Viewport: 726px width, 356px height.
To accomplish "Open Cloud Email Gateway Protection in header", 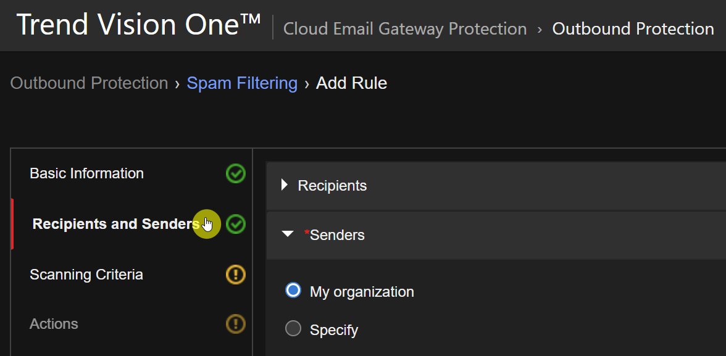I will [405, 29].
